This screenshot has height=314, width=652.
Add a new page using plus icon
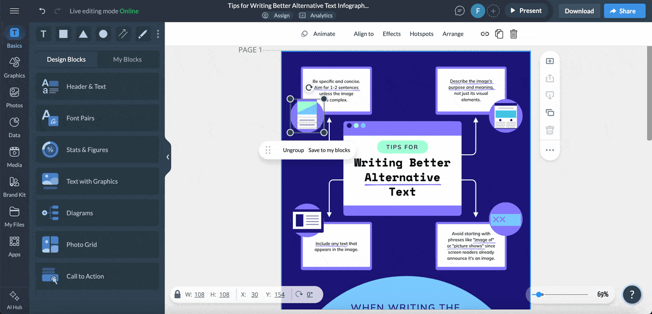click(549, 61)
